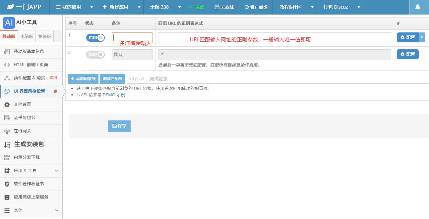Click 添加配置项 button
429x219 pixels.
tap(83, 79)
